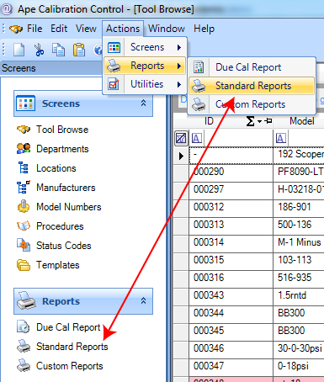Open Departments screen from the sidebar
The image size is (324, 382).
tap(62, 149)
